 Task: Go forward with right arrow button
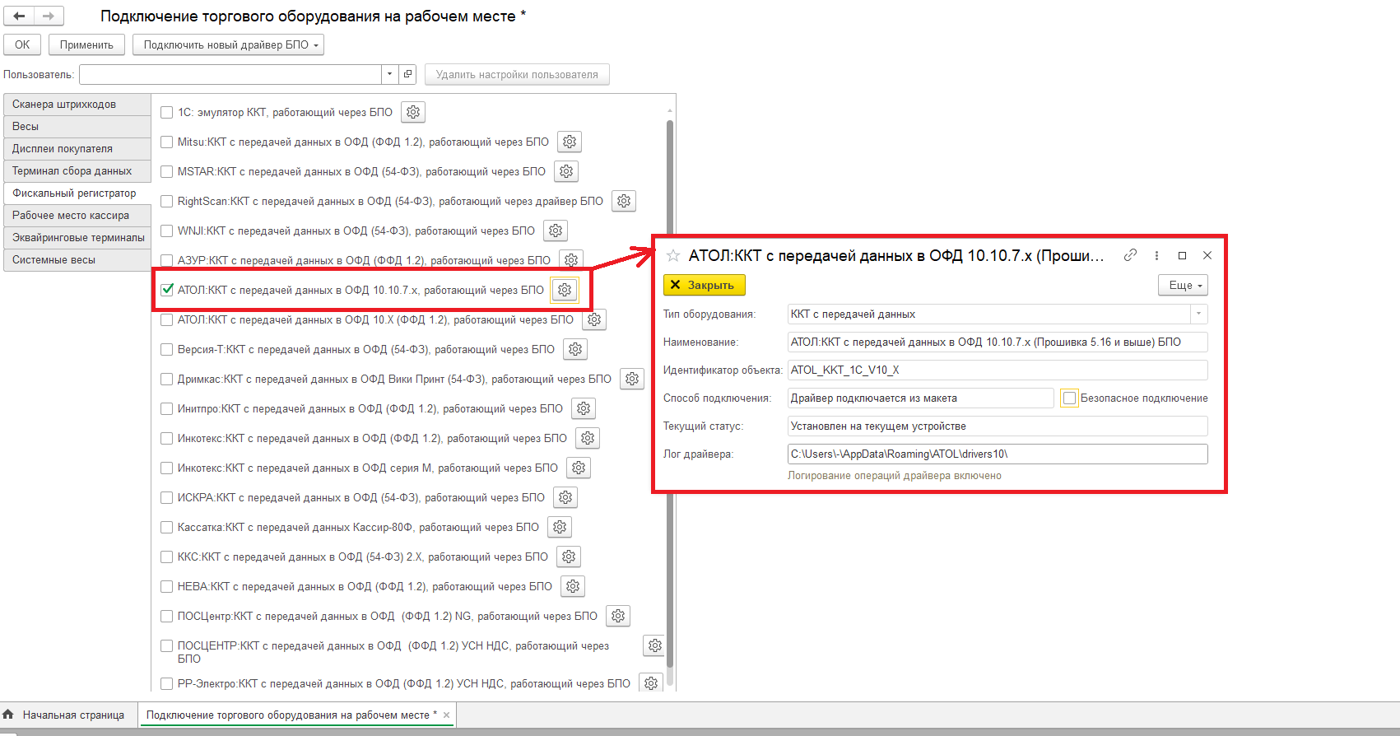click(x=49, y=16)
